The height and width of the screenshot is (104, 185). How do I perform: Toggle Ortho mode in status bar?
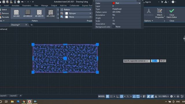click(118, 96)
